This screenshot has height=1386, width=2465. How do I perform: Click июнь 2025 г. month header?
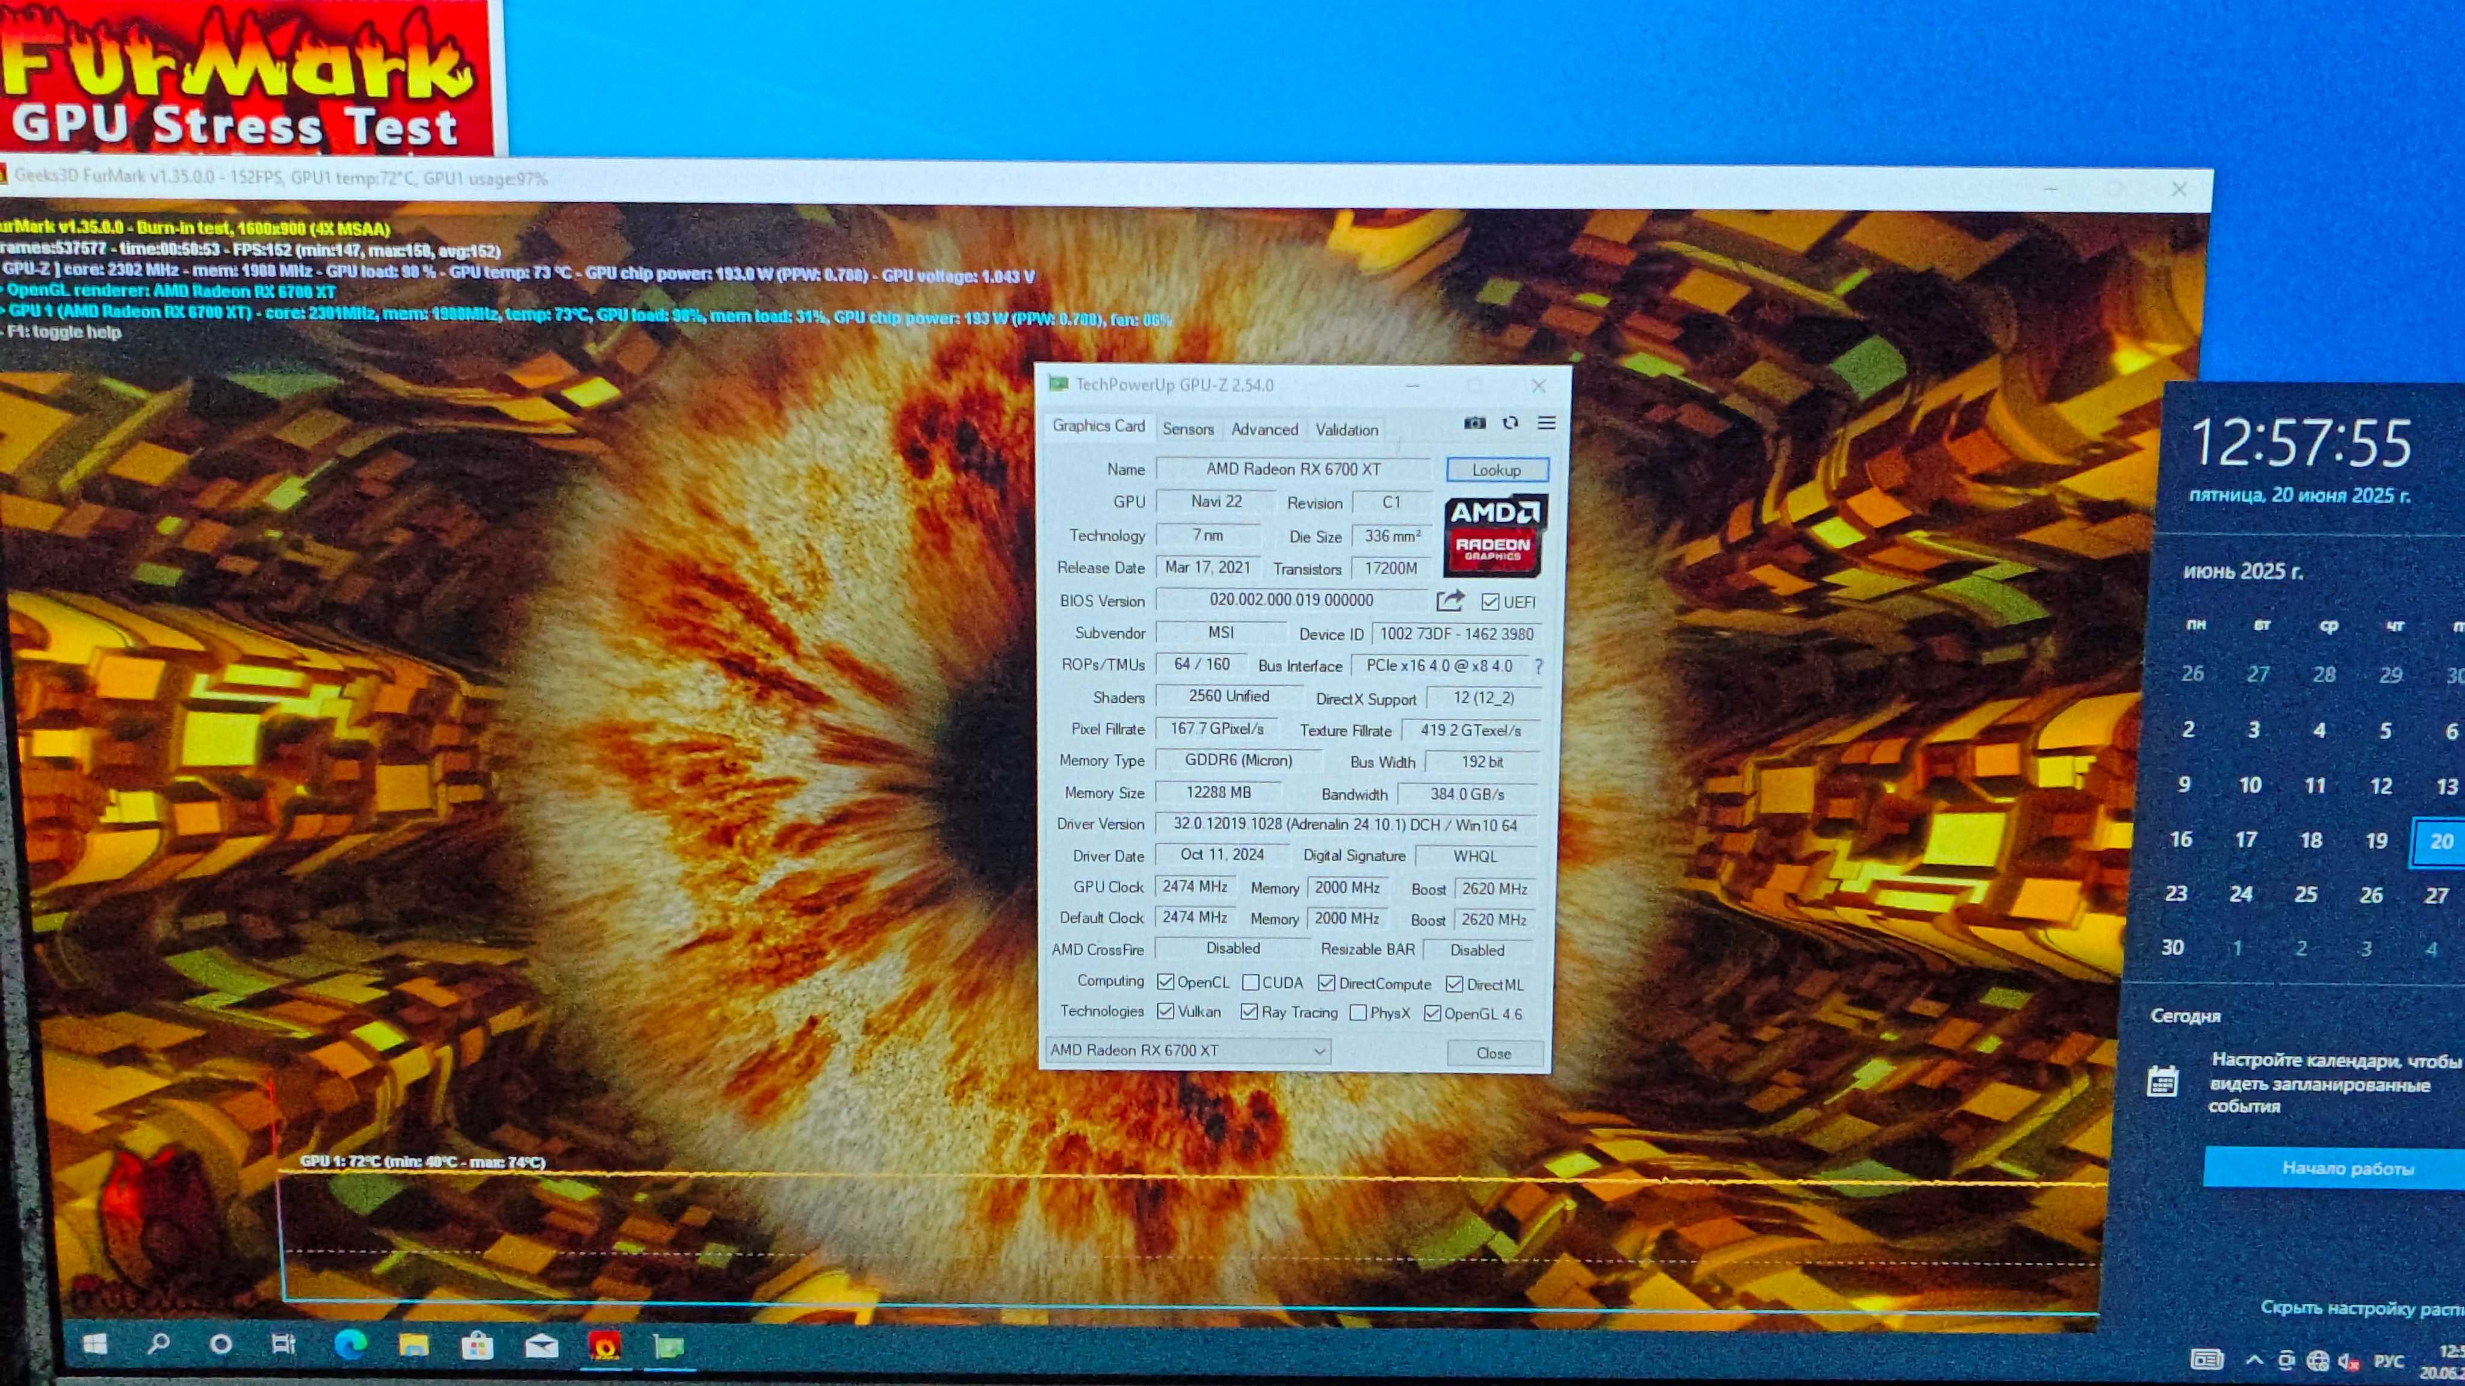tap(2243, 572)
